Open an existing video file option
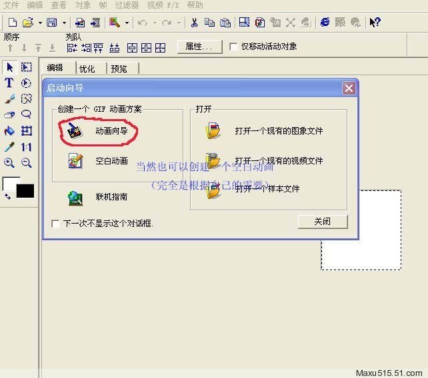Image resolution: width=428 pixels, height=378 pixels. click(264, 161)
